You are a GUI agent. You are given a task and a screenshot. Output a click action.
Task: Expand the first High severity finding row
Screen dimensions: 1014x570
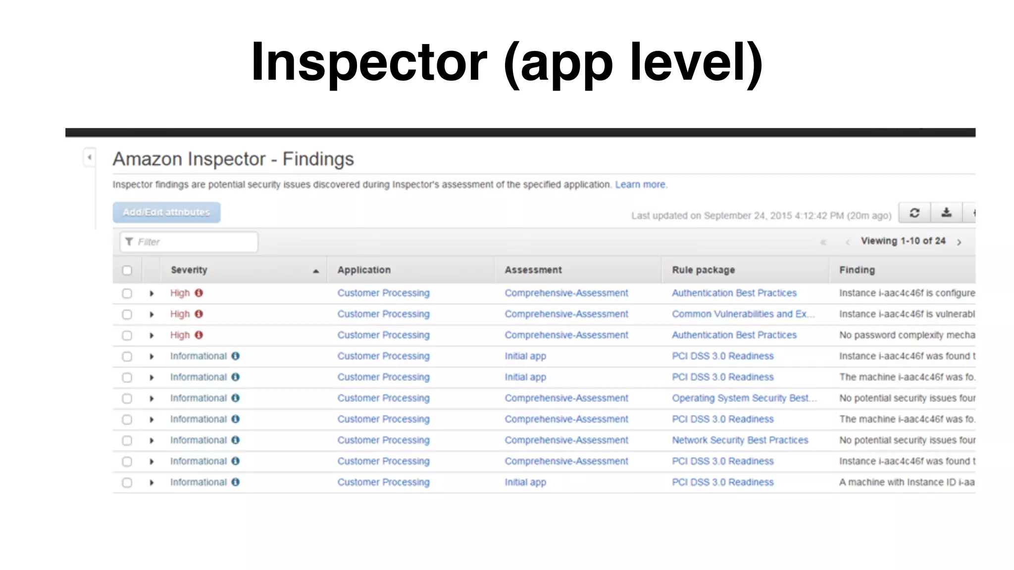[152, 293]
